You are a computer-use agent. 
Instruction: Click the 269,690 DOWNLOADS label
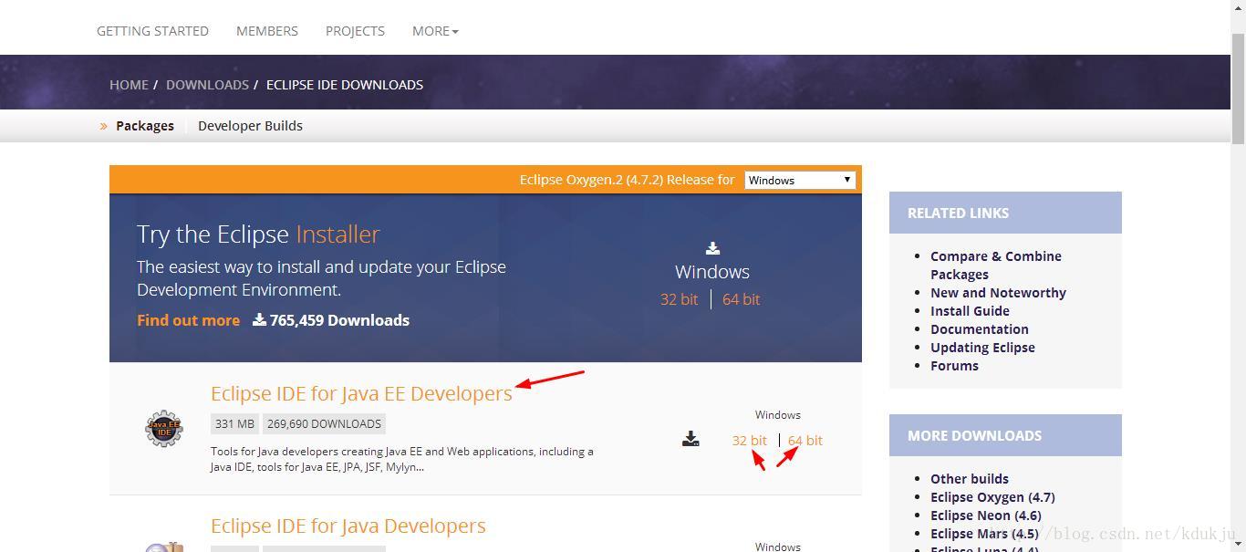click(324, 423)
